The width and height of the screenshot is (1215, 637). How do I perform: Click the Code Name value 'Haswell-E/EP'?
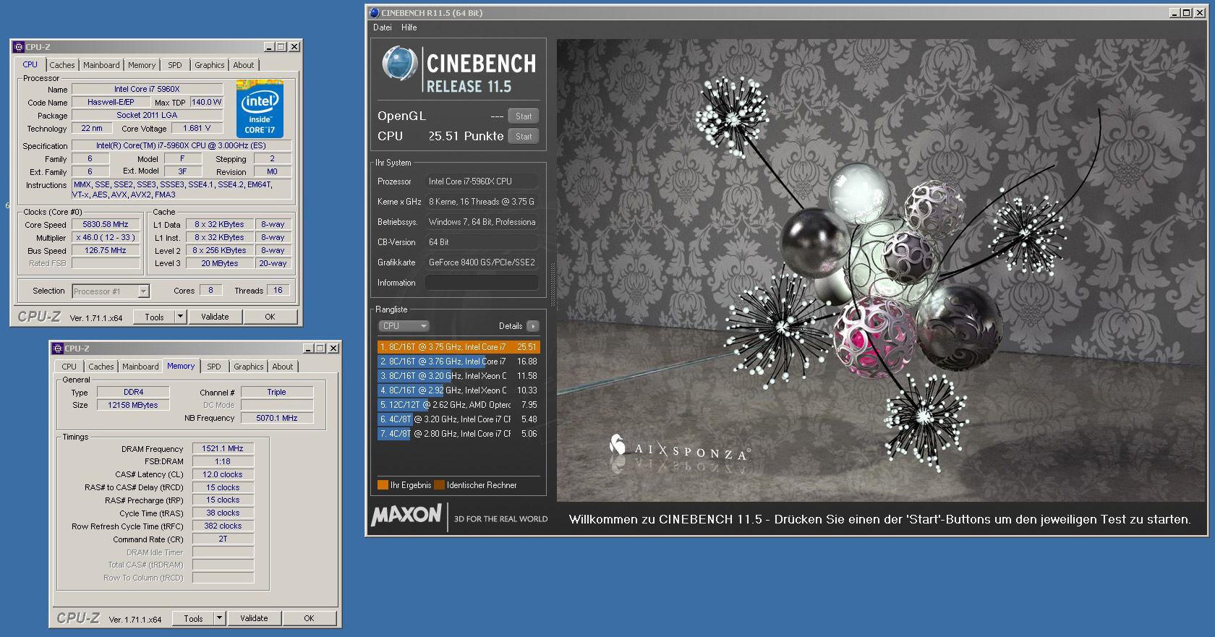(x=111, y=103)
